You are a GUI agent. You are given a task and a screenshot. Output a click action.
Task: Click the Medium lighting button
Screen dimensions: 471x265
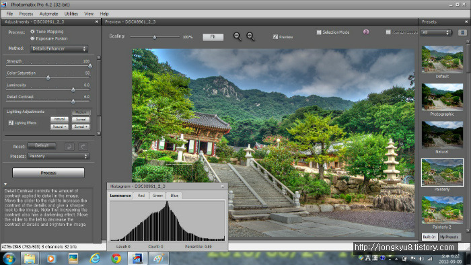point(81,112)
